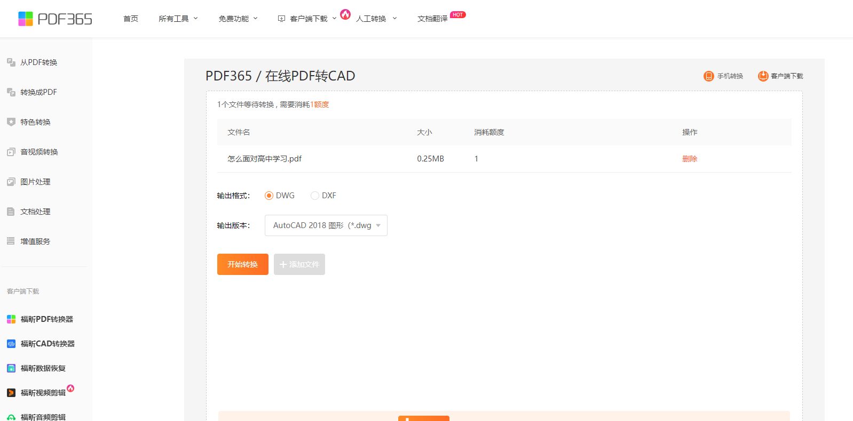Image resolution: width=853 pixels, height=421 pixels.
Task: Click the PDF365 logo icon
Action: 26,19
